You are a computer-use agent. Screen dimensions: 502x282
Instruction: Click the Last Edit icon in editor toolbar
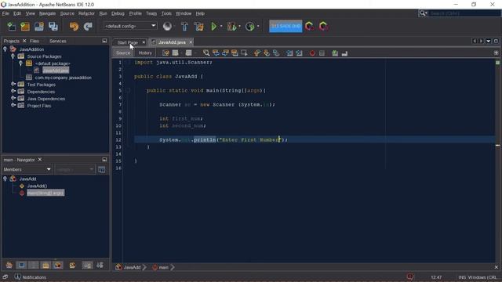(x=166, y=53)
